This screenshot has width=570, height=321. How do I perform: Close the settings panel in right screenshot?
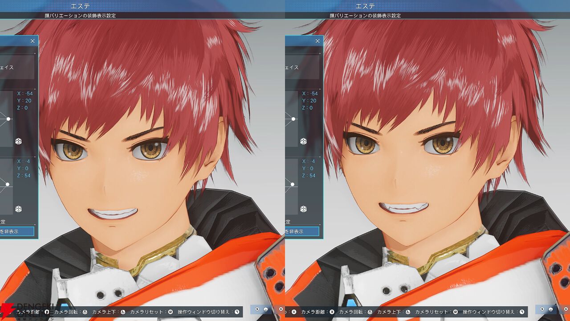318,41
